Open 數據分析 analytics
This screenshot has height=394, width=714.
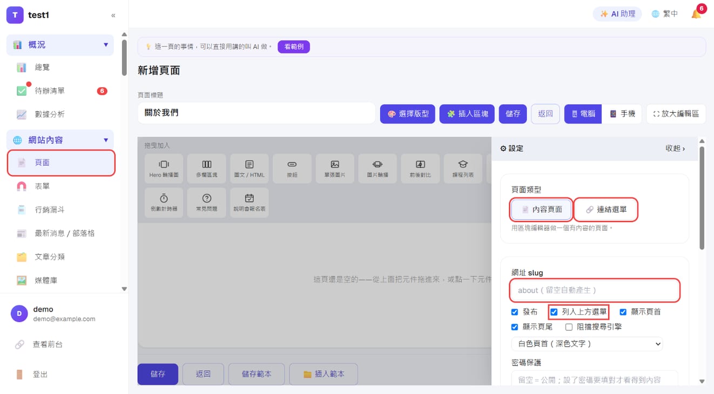coord(60,114)
